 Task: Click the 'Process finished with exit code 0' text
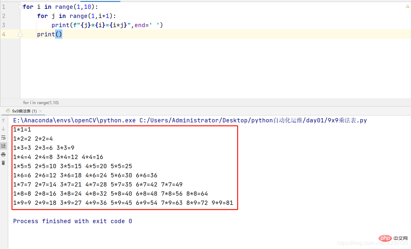72,221
